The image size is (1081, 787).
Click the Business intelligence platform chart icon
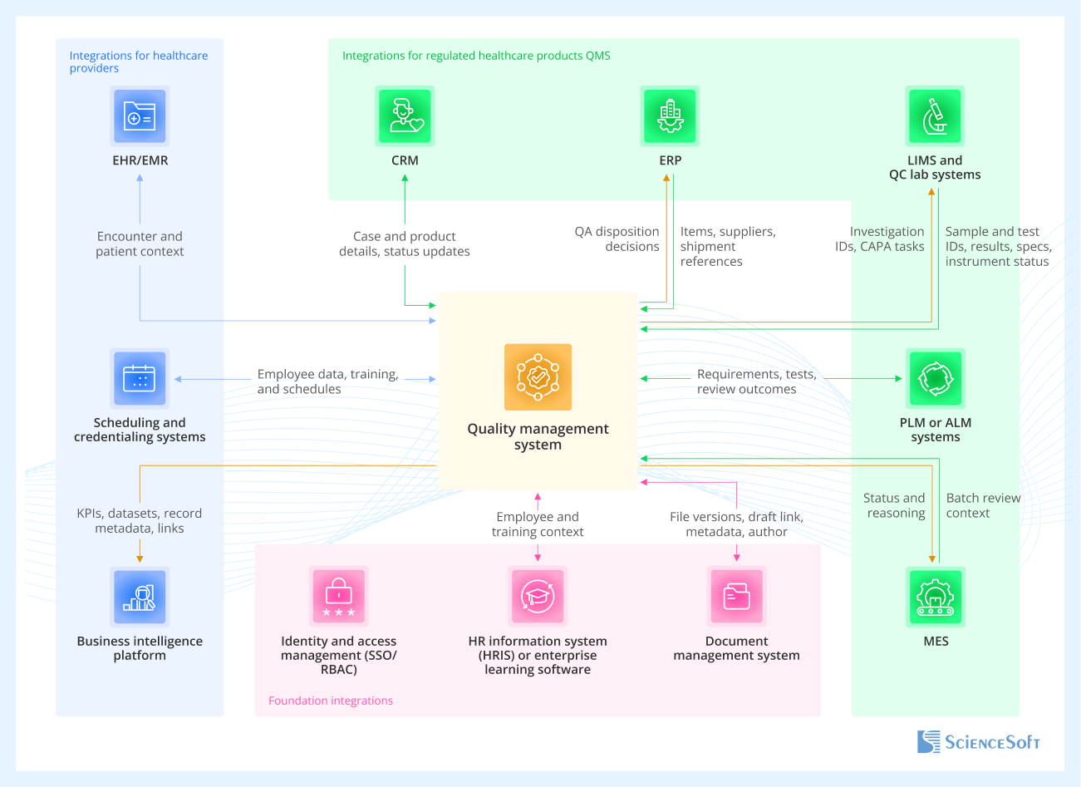(x=139, y=596)
